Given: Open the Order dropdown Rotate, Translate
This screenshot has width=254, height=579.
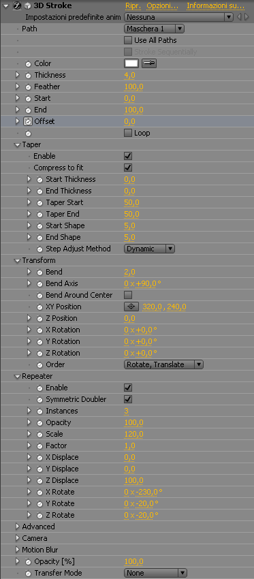Looking at the screenshot, I should pyautogui.click(x=163, y=364).
